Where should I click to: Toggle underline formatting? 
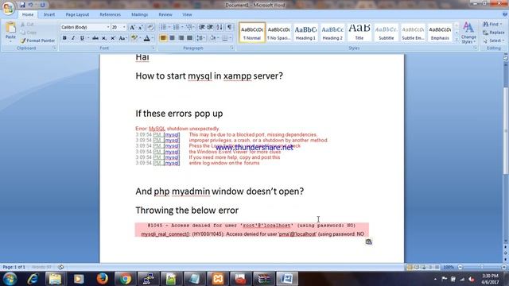coord(82,38)
